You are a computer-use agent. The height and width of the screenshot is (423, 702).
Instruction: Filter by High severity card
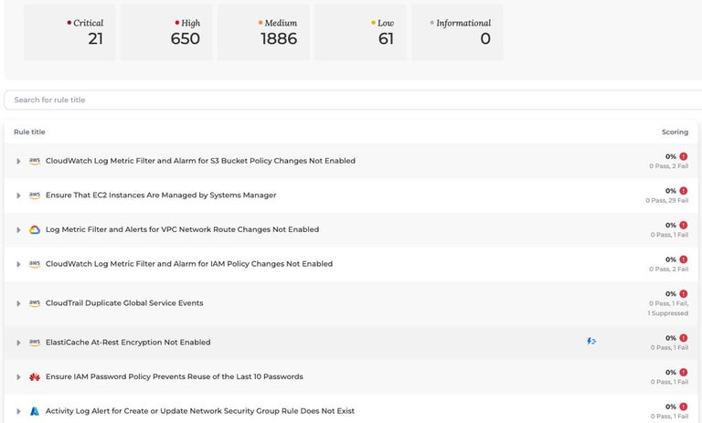(166, 32)
